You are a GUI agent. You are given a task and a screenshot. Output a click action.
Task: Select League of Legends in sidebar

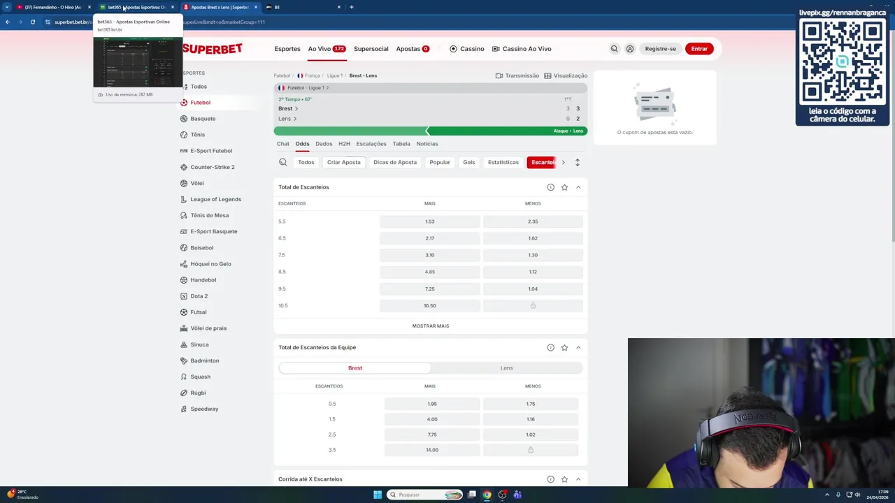(210, 199)
